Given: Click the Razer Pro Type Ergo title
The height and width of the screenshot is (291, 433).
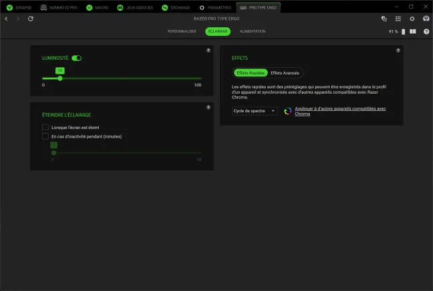Looking at the screenshot, I should coord(217,19).
